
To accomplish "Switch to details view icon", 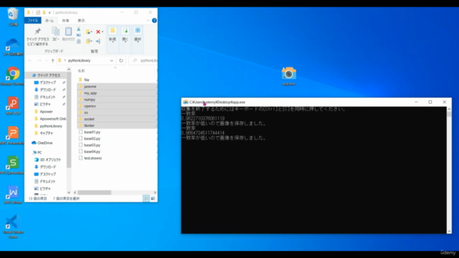I will 146,199.
